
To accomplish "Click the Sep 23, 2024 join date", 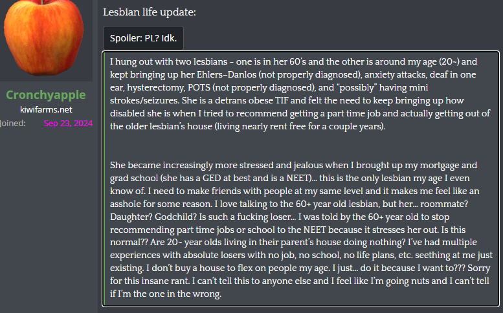I will [68, 124].
